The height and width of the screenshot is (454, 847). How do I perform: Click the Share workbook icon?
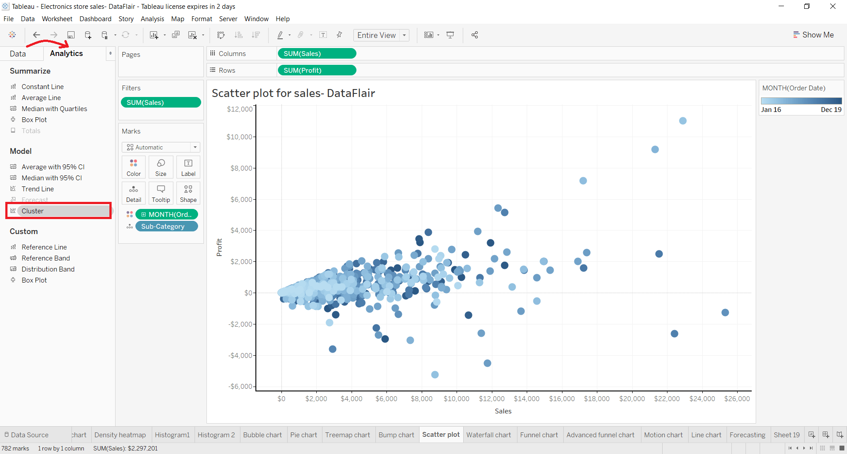pos(475,35)
